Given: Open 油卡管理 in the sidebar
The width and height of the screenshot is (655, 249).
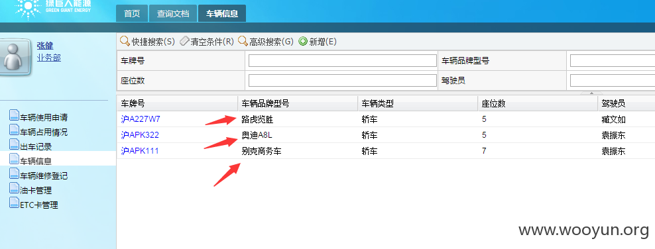Looking at the screenshot, I should (36, 191).
